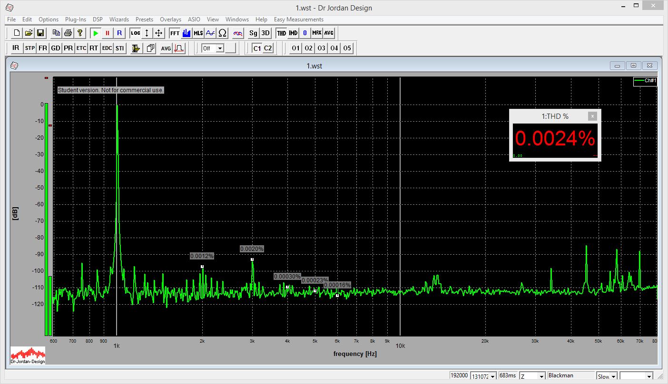The height and width of the screenshot is (384, 668).
Task: Open the File menu
Action: point(11,19)
